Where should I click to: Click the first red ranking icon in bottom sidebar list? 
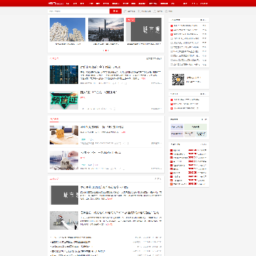(x=171, y=150)
